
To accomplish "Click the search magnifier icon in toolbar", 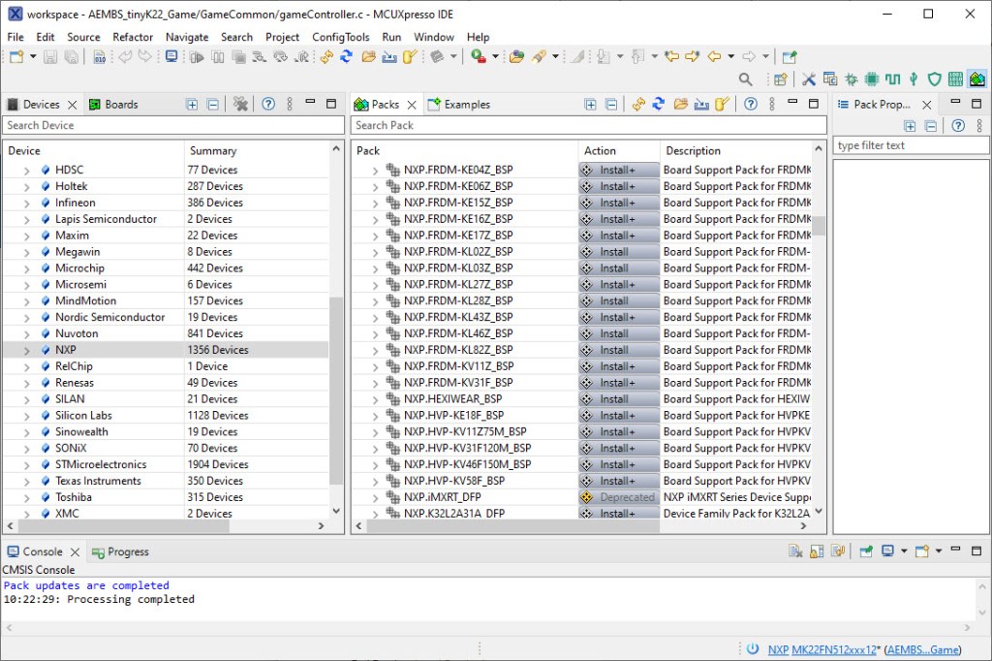I will [745, 79].
